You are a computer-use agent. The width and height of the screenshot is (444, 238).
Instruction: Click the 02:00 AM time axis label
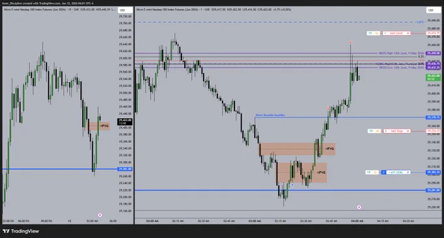point(152,221)
